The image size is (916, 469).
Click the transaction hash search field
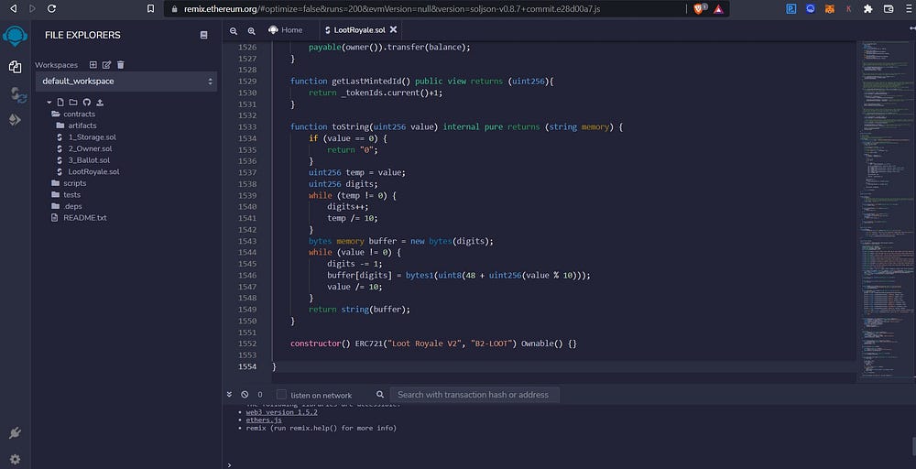coord(474,395)
